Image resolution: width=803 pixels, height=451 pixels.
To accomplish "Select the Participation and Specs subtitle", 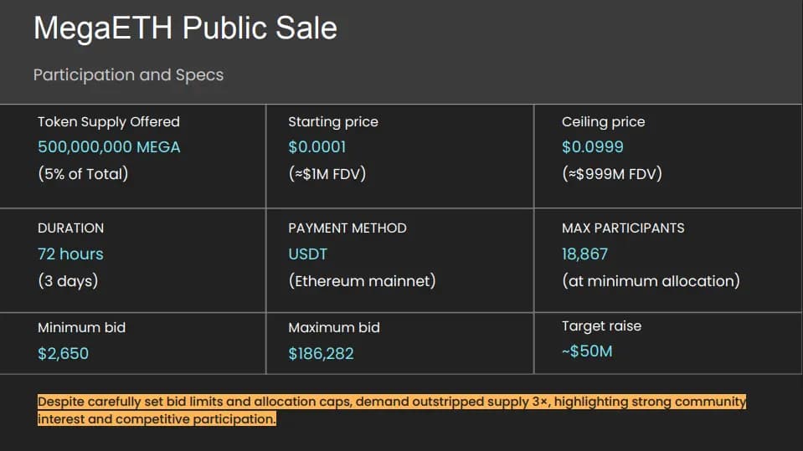I will [x=128, y=75].
